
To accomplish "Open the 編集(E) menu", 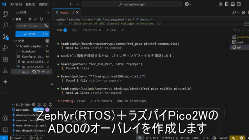I will pyautogui.click(x=30, y=4).
